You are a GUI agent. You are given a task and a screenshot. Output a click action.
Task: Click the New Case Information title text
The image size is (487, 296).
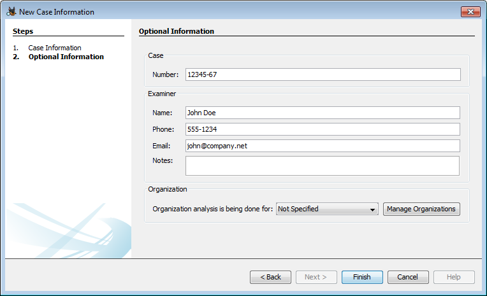[56, 12]
